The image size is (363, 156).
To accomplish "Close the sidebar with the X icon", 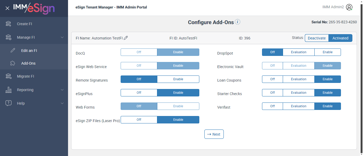I will pos(7,8).
